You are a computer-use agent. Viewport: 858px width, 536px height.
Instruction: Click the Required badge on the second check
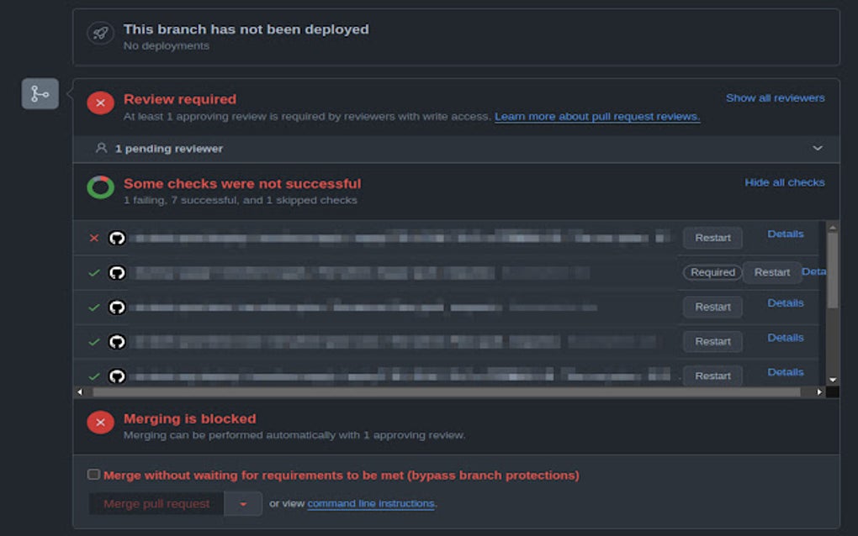pyautogui.click(x=712, y=272)
